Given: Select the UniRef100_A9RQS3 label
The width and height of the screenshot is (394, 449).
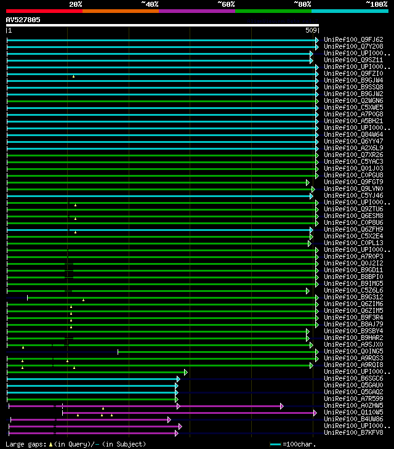Looking at the screenshot, I should (353, 358).
